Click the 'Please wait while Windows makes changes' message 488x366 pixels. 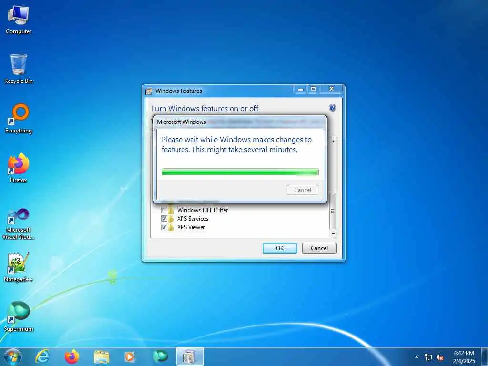tap(236, 144)
